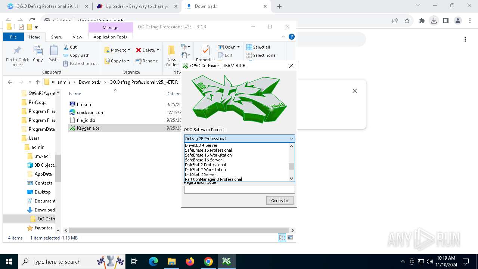Image resolution: width=478 pixels, height=269 pixels.
Task: Select AppData in navigation tree
Action: [43, 174]
